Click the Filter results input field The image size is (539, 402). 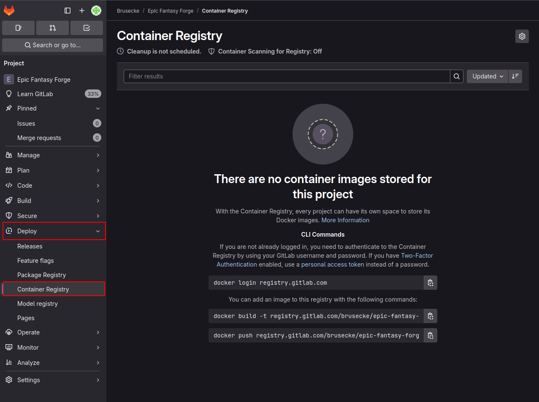coord(287,76)
